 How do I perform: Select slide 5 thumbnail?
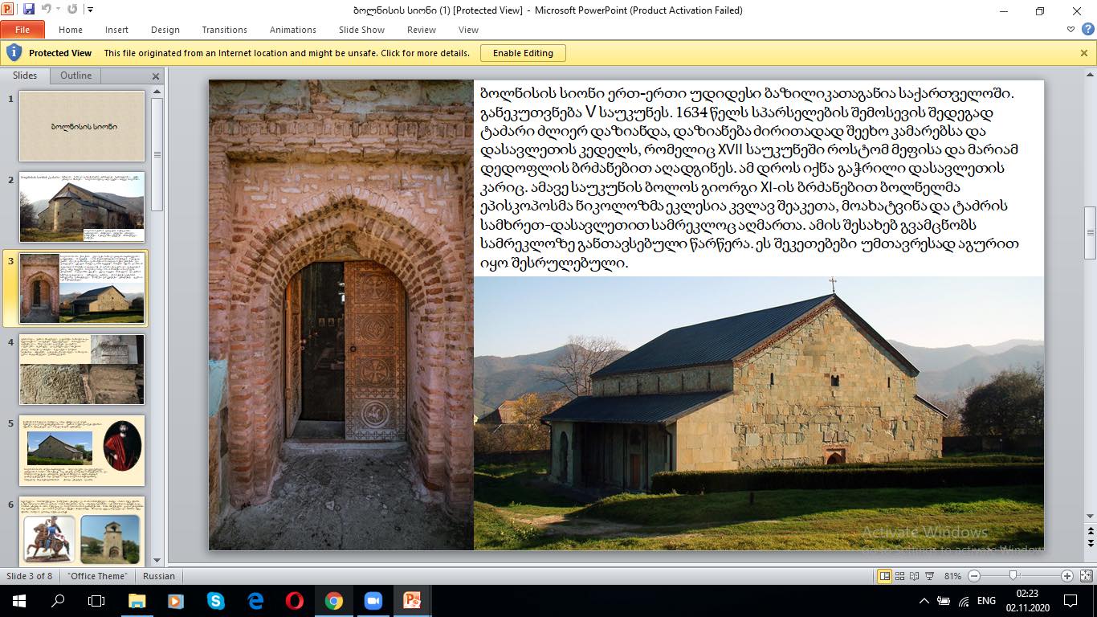click(x=82, y=451)
